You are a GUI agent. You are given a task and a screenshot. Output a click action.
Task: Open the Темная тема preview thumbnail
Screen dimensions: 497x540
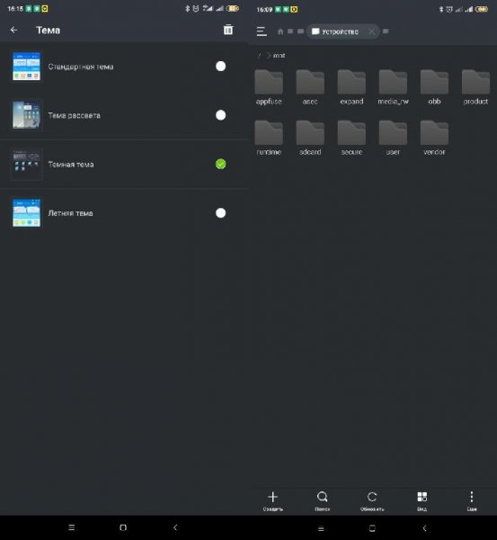26,165
